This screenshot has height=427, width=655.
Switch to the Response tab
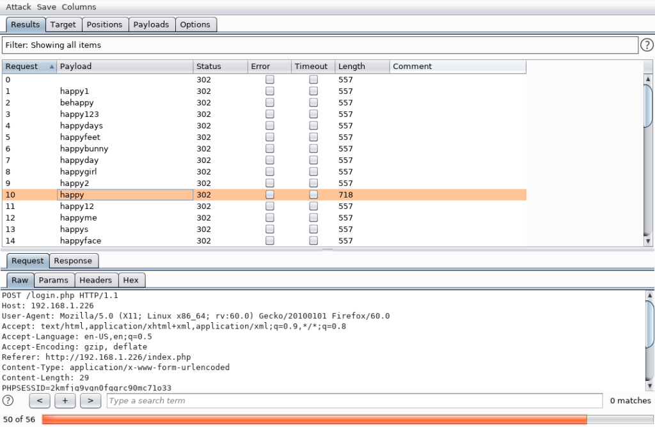point(73,261)
